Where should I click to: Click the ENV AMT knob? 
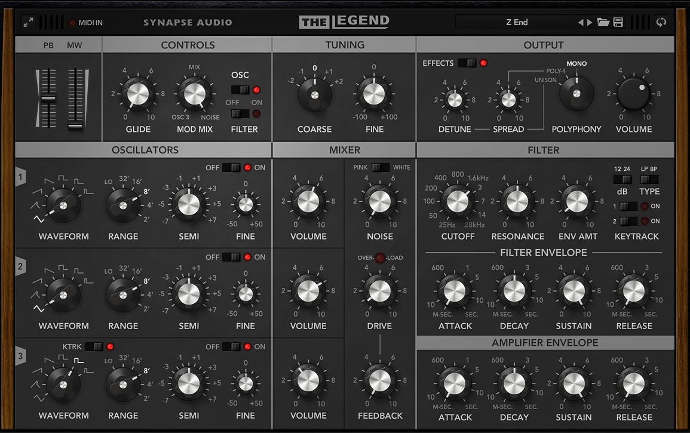click(x=577, y=201)
